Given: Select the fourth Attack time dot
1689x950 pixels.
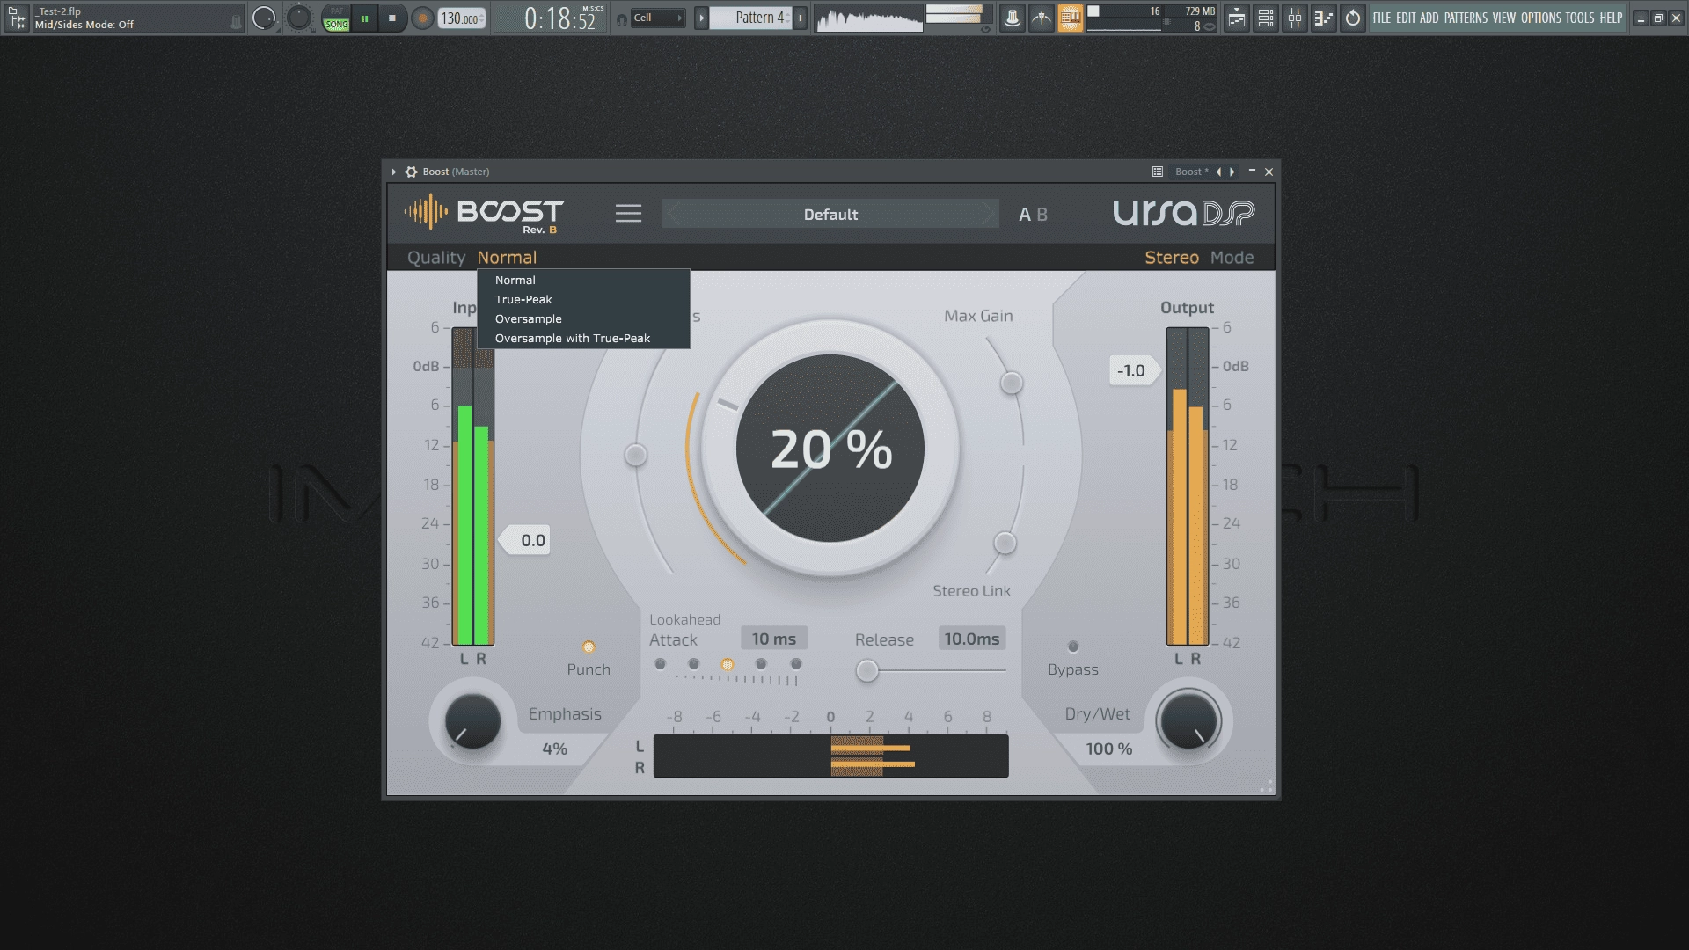Looking at the screenshot, I should point(761,664).
